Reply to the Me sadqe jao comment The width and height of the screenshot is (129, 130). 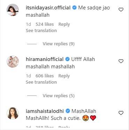(64, 24)
